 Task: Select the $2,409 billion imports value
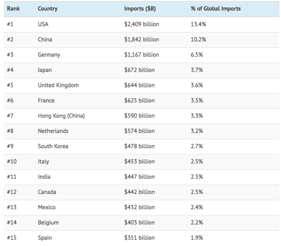click(x=141, y=24)
